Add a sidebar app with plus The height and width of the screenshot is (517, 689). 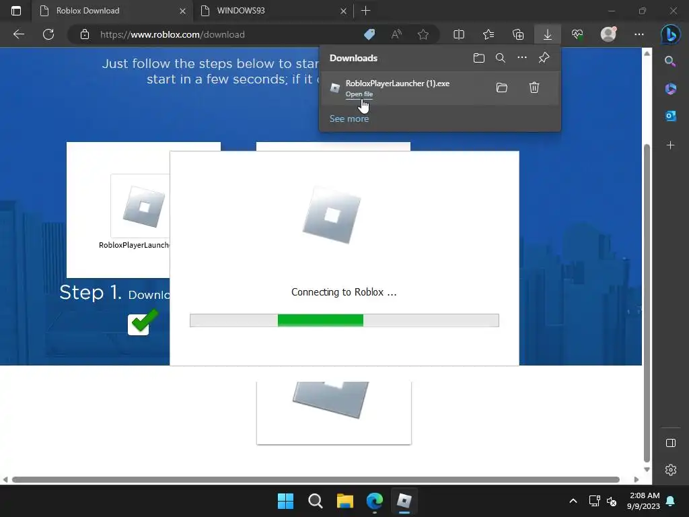[x=671, y=145]
